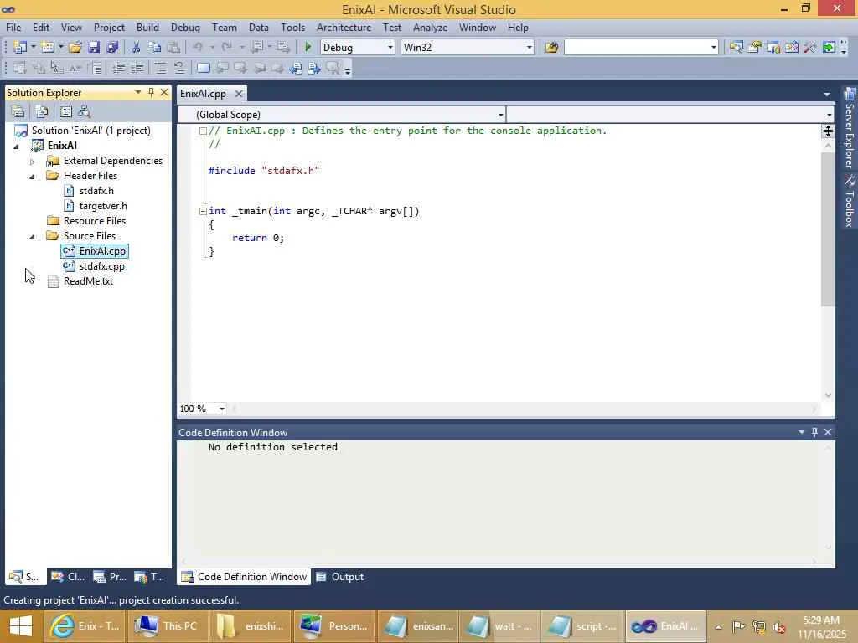This screenshot has height=643, width=858.
Task: Click Show All Files icon in Solution Explorer
Action: point(42,111)
